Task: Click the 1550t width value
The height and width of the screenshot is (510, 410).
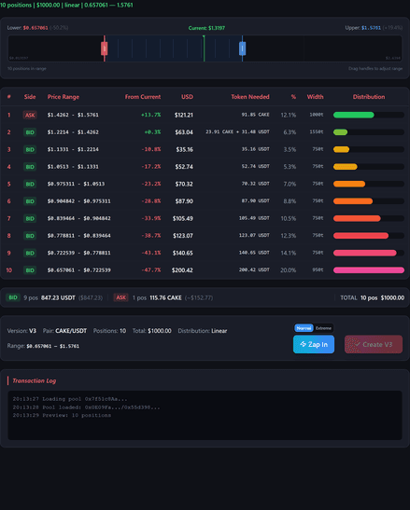Action: 317,131
